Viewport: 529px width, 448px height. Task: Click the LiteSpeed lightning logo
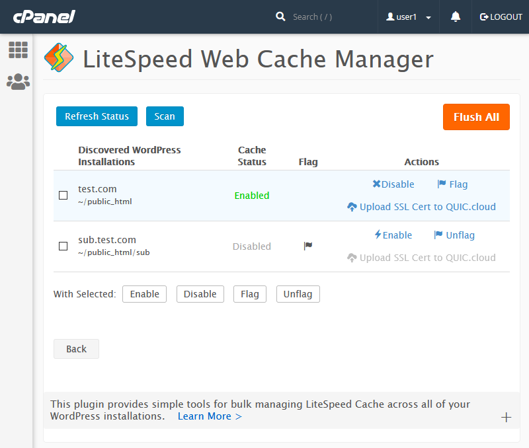click(x=58, y=59)
